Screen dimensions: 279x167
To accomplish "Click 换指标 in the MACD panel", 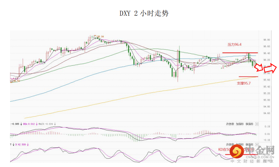I will point(249,124).
